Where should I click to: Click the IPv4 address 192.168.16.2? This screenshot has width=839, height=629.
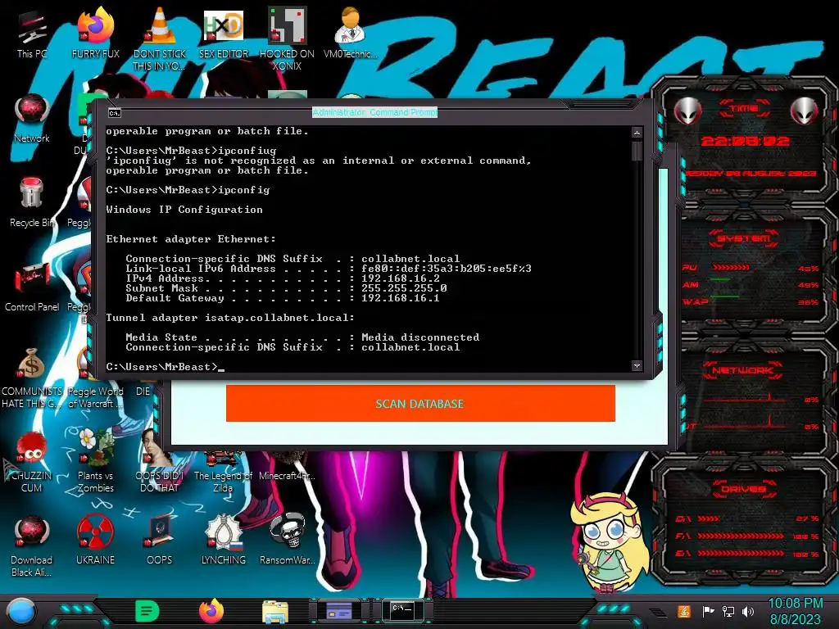click(x=400, y=278)
